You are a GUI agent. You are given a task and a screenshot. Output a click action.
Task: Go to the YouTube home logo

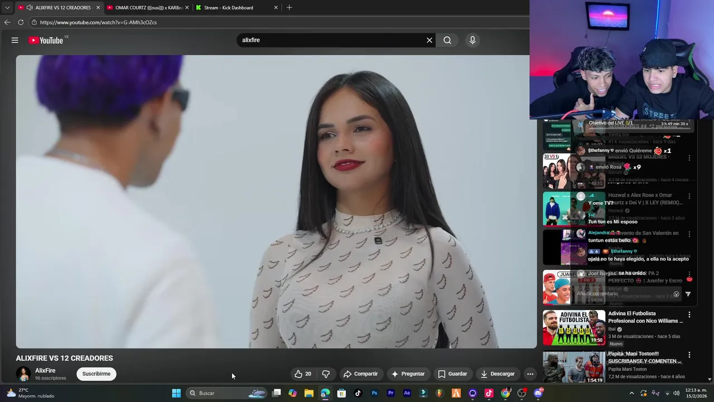coord(46,40)
